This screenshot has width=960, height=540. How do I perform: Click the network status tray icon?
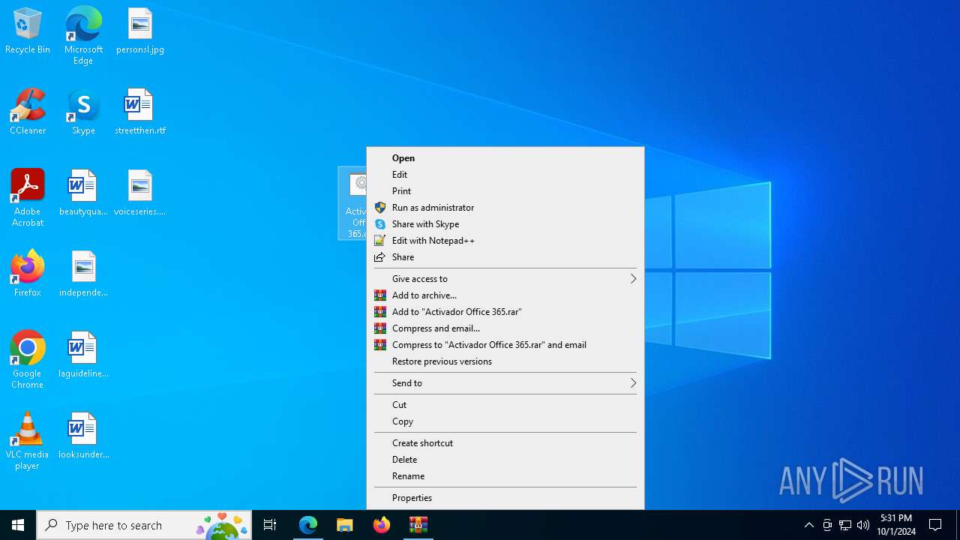[845, 525]
